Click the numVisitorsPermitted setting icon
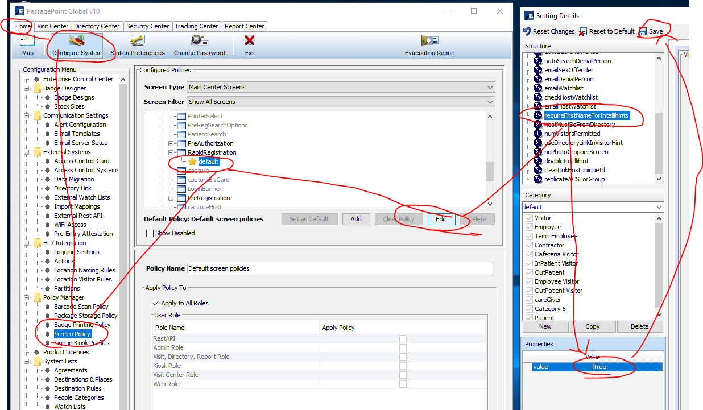 [538, 134]
